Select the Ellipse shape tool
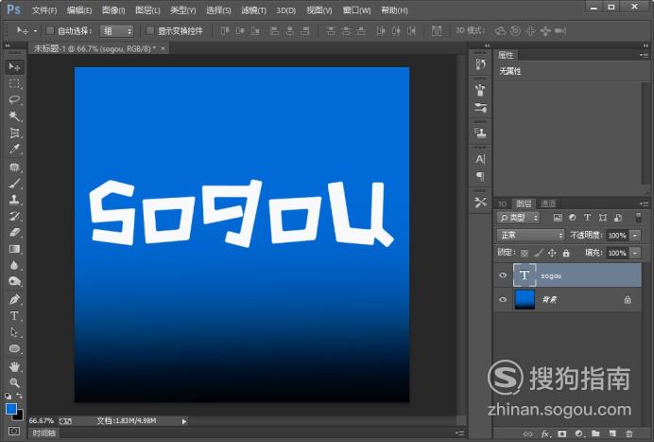 [x=14, y=348]
